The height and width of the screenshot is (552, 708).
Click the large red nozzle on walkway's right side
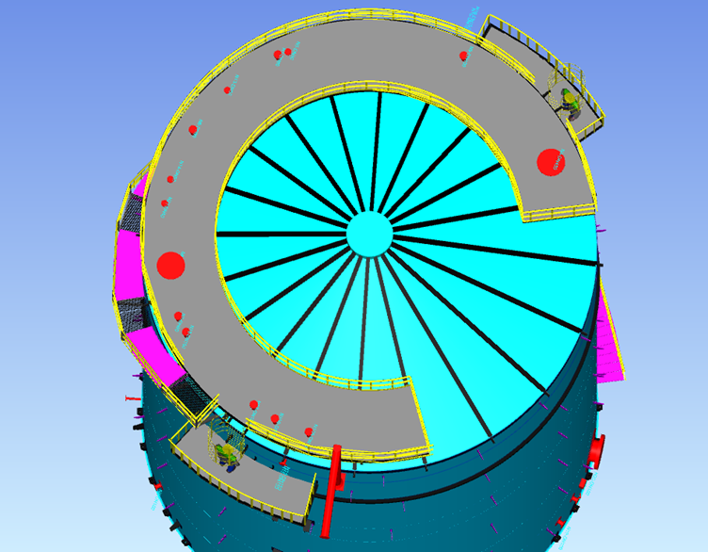(551, 162)
